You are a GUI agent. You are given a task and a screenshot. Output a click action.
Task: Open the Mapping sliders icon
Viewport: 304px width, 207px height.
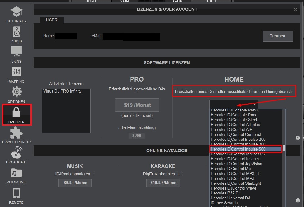click(x=16, y=72)
